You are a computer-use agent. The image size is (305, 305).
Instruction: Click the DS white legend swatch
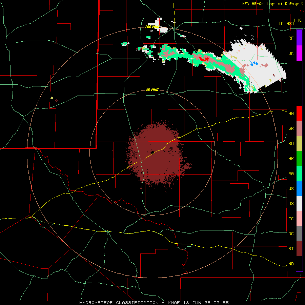tap(299, 203)
